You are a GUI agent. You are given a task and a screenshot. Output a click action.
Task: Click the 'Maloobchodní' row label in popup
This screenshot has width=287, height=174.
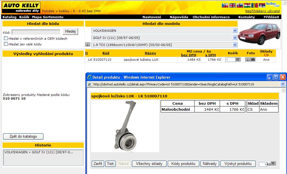(176, 109)
